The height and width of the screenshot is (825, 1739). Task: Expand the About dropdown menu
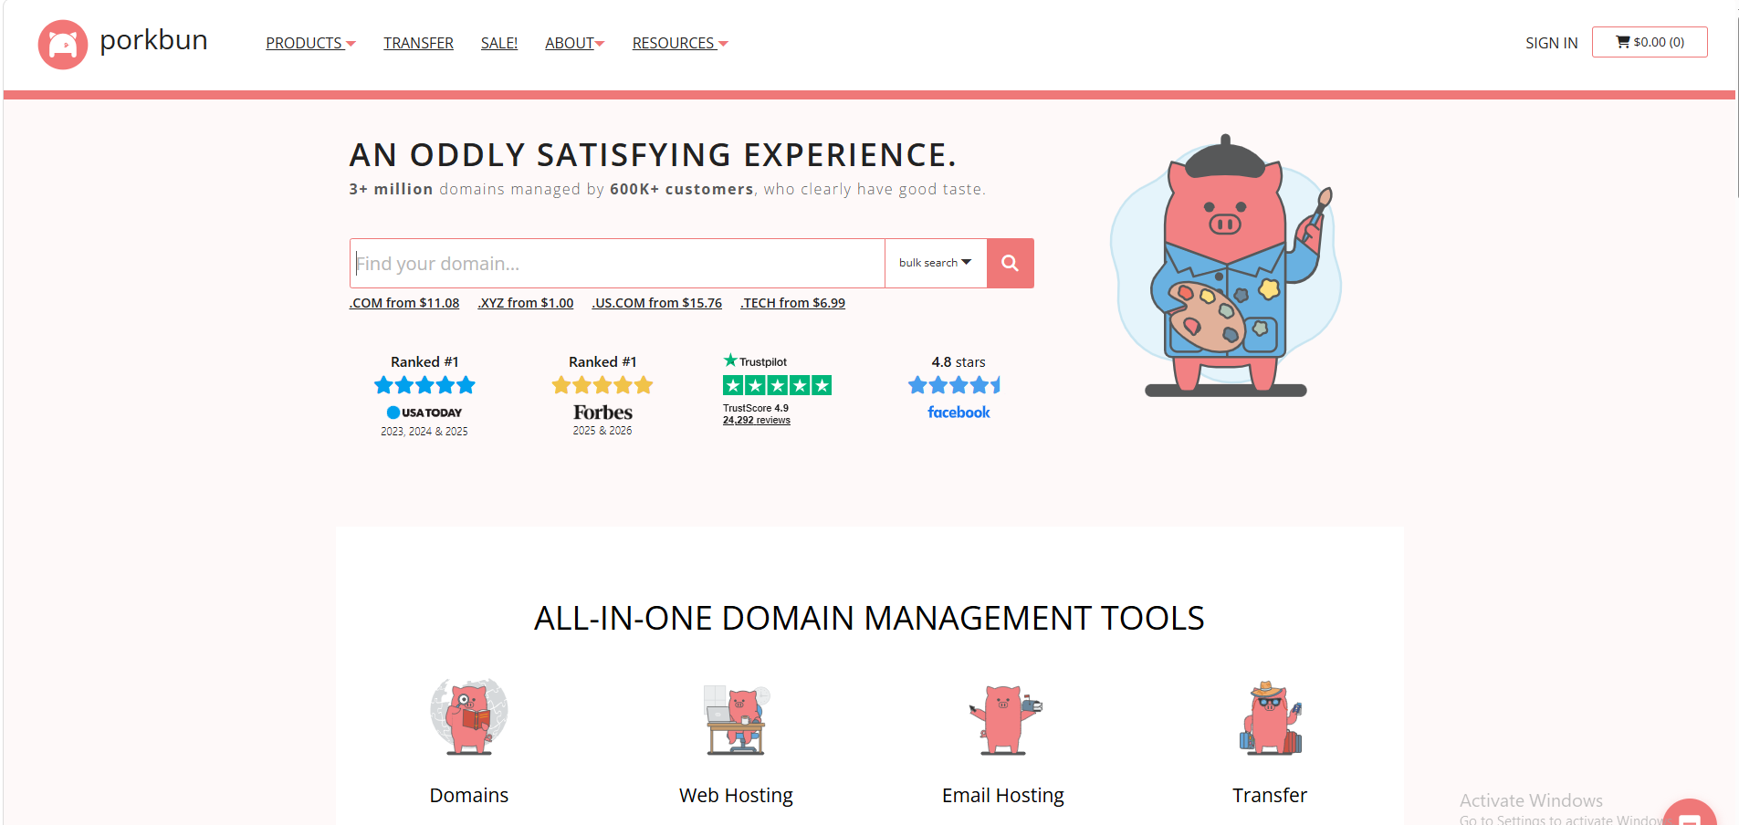click(574, 43)
